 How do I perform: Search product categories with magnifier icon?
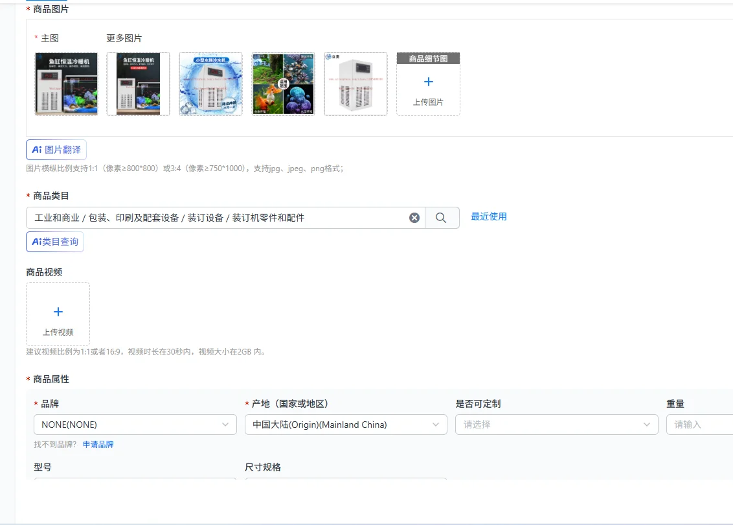(441, 218)
